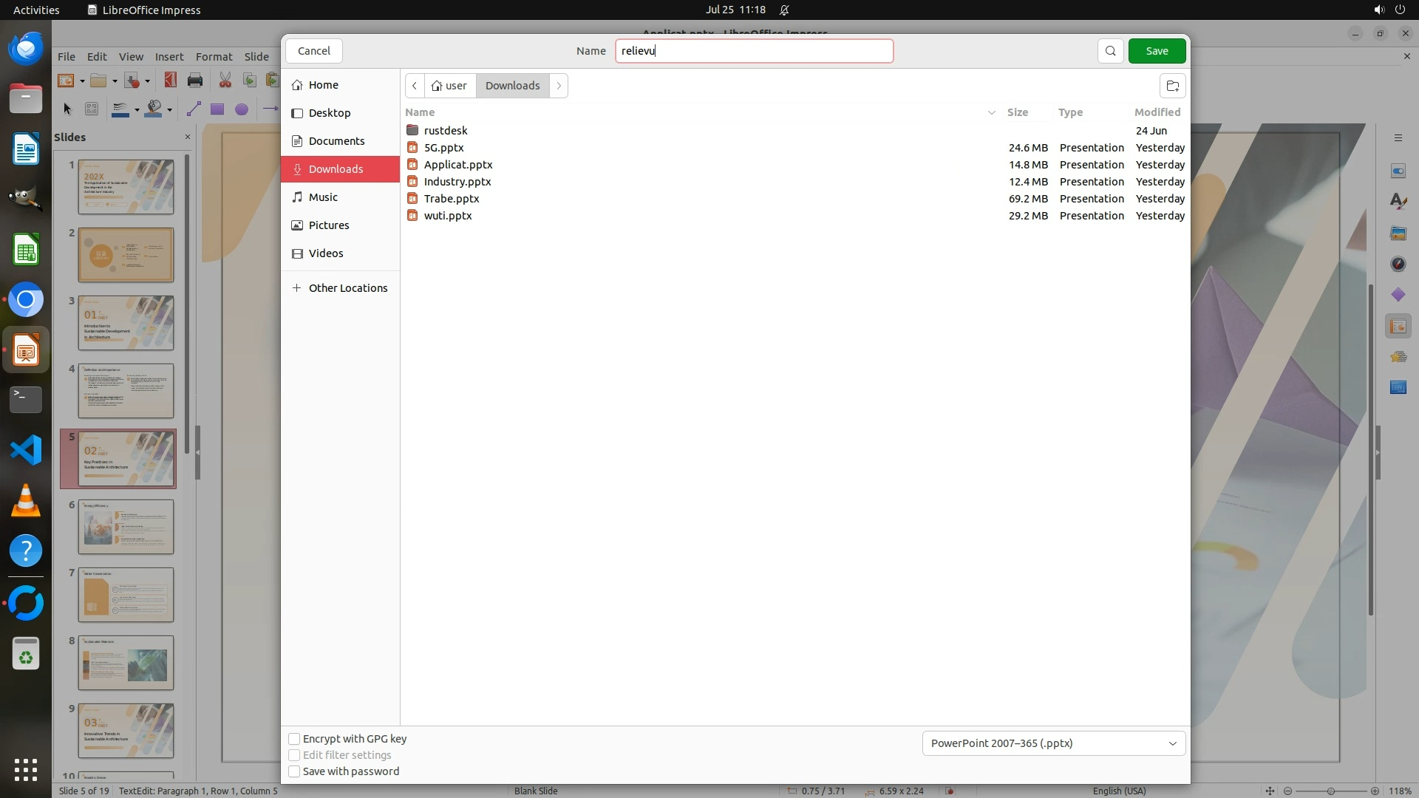The height and width of the screenshot is (798, 1419).
Task: Click the cut scissors icon
Action: click(225, 81)
